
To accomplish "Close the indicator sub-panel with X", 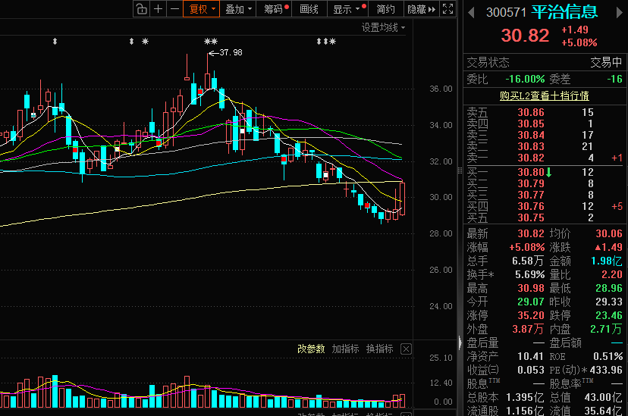I will [x=406, y=349].
